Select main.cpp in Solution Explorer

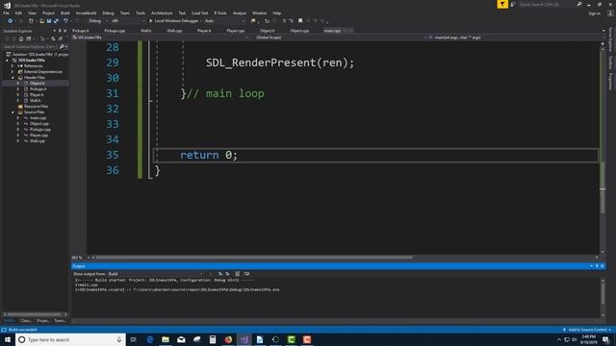[38, 118]
